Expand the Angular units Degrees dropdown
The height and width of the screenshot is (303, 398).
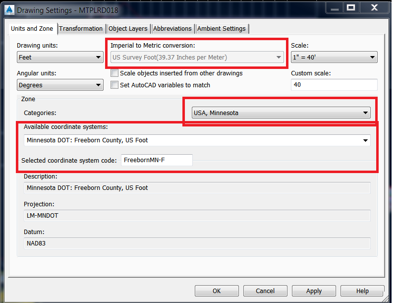tap(60, 85)
